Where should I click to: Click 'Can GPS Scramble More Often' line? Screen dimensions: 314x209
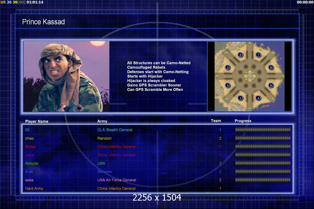(155, 90)
